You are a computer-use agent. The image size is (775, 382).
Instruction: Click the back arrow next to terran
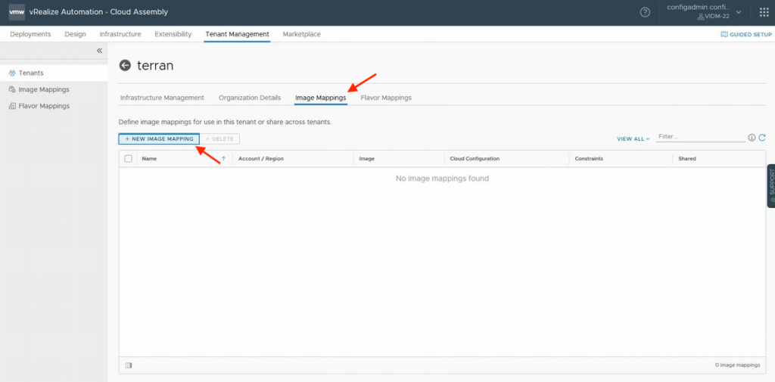126,65
